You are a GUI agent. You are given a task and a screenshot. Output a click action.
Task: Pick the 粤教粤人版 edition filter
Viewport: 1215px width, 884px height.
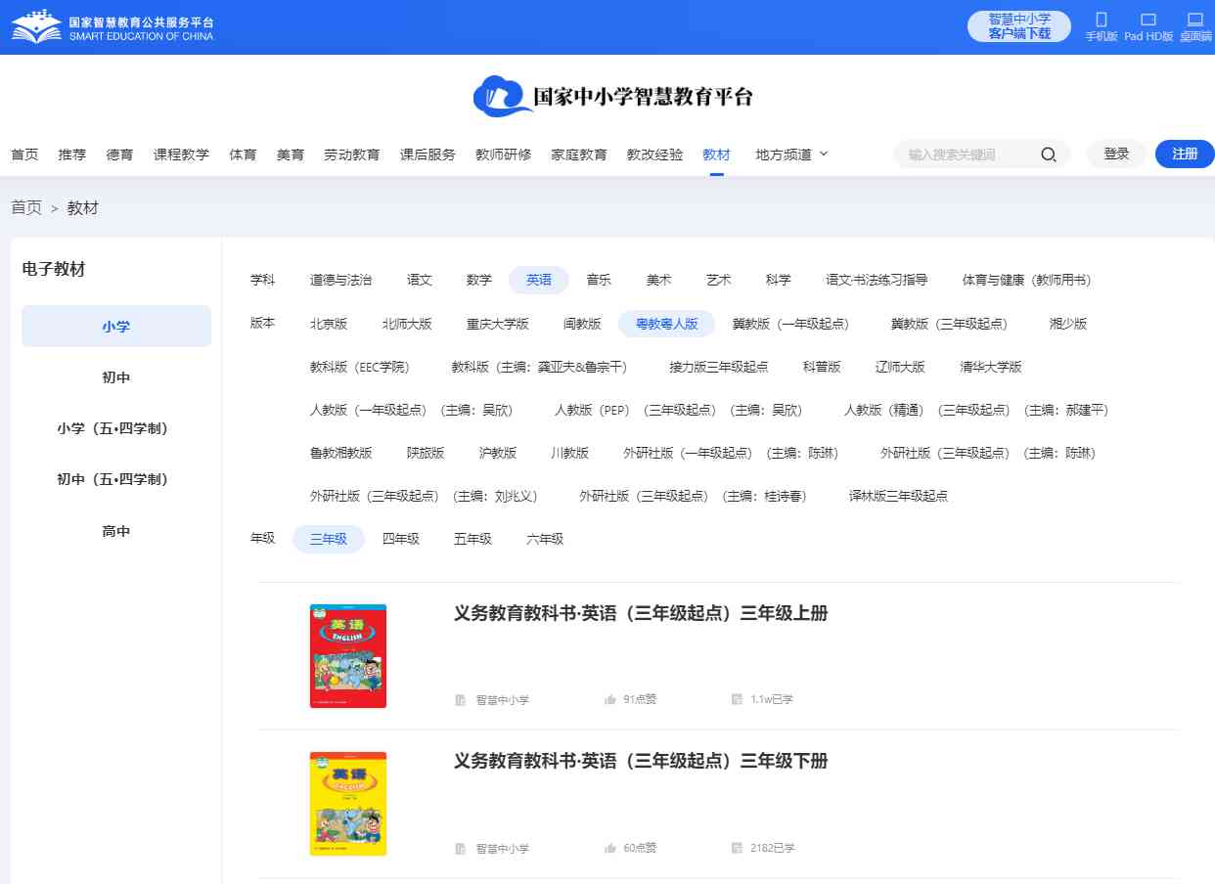pos(667,324)
